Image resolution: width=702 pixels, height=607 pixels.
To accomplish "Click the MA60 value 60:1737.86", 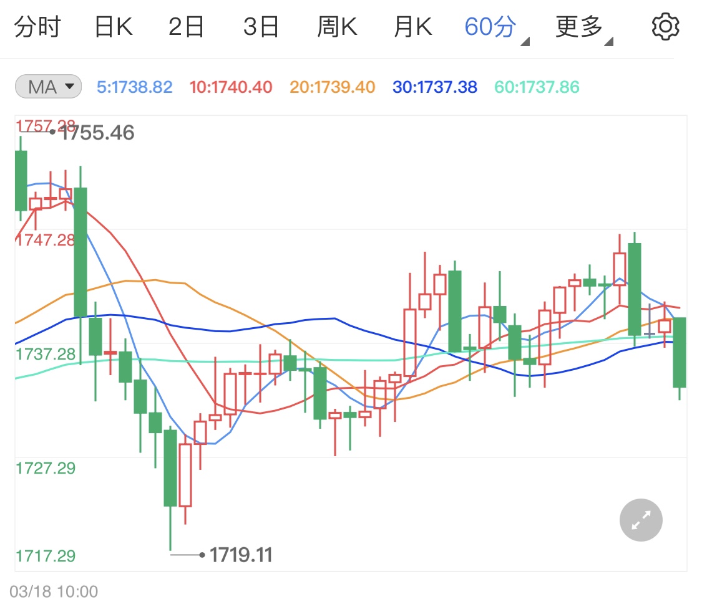I will (537, 87).
